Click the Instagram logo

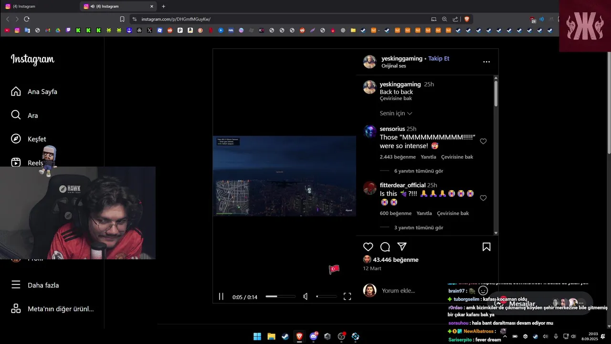point(32,59)
